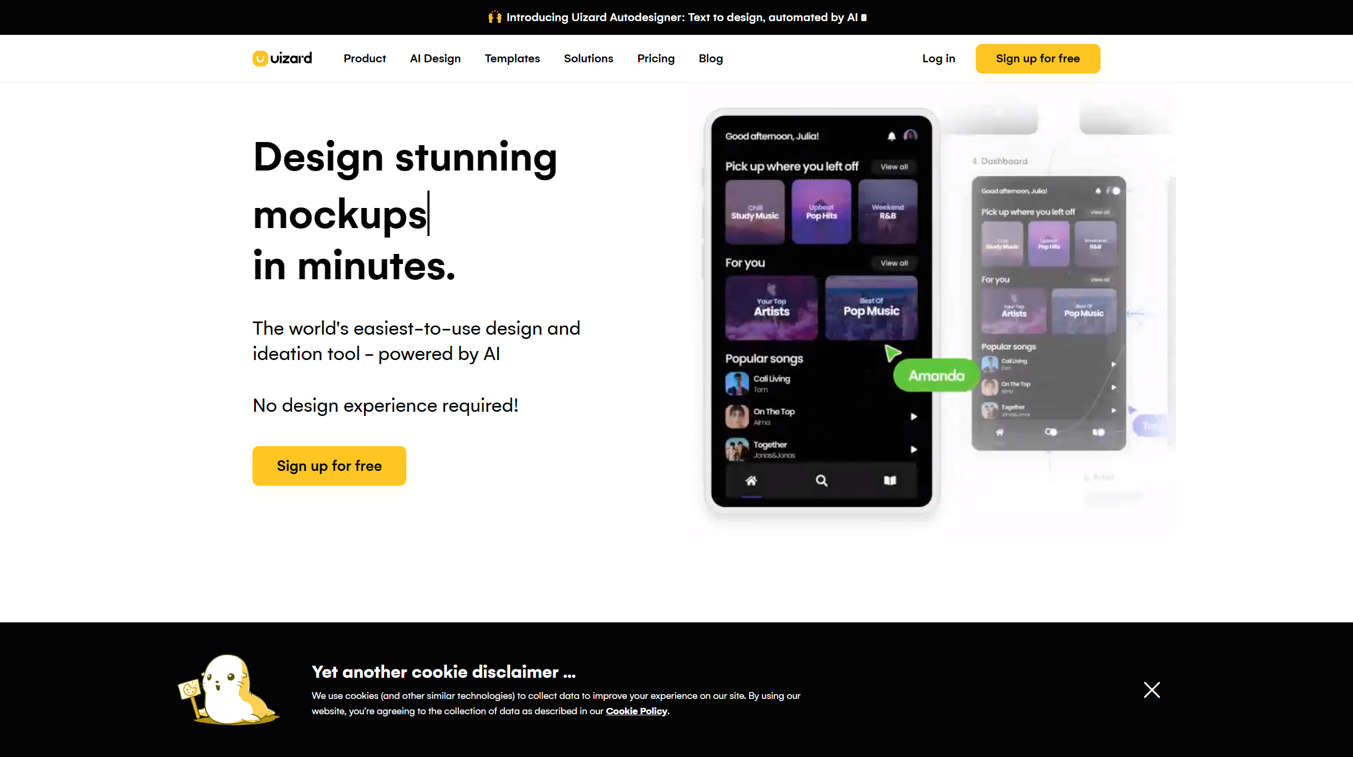Click the user avatar icon on mobile mockup

(x=910, y=136)
